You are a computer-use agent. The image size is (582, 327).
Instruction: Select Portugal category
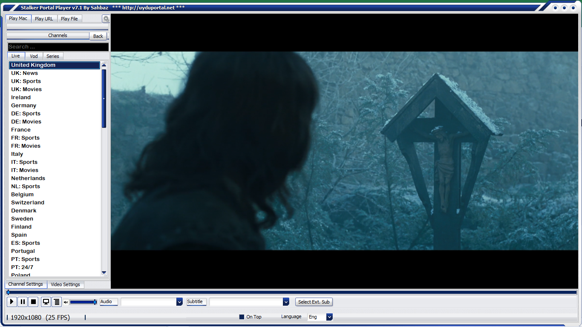click(x=55, y=251)
